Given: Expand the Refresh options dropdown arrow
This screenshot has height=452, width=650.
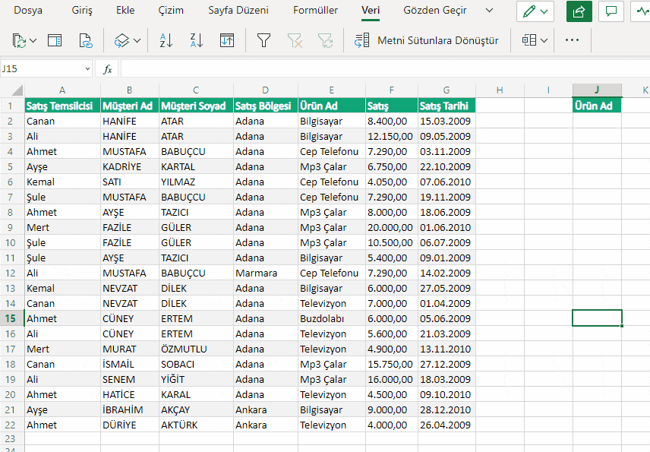Looking at the screenshot, I should 33,40.
